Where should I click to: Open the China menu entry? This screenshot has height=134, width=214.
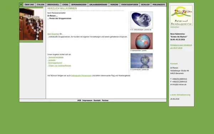pyautogui.click(x=65, y=5)
